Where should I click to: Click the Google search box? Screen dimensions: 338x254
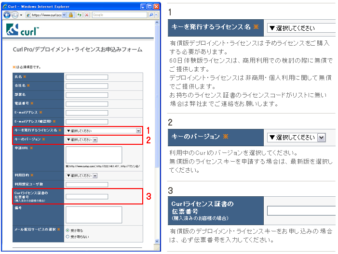[x=120, y=15]
